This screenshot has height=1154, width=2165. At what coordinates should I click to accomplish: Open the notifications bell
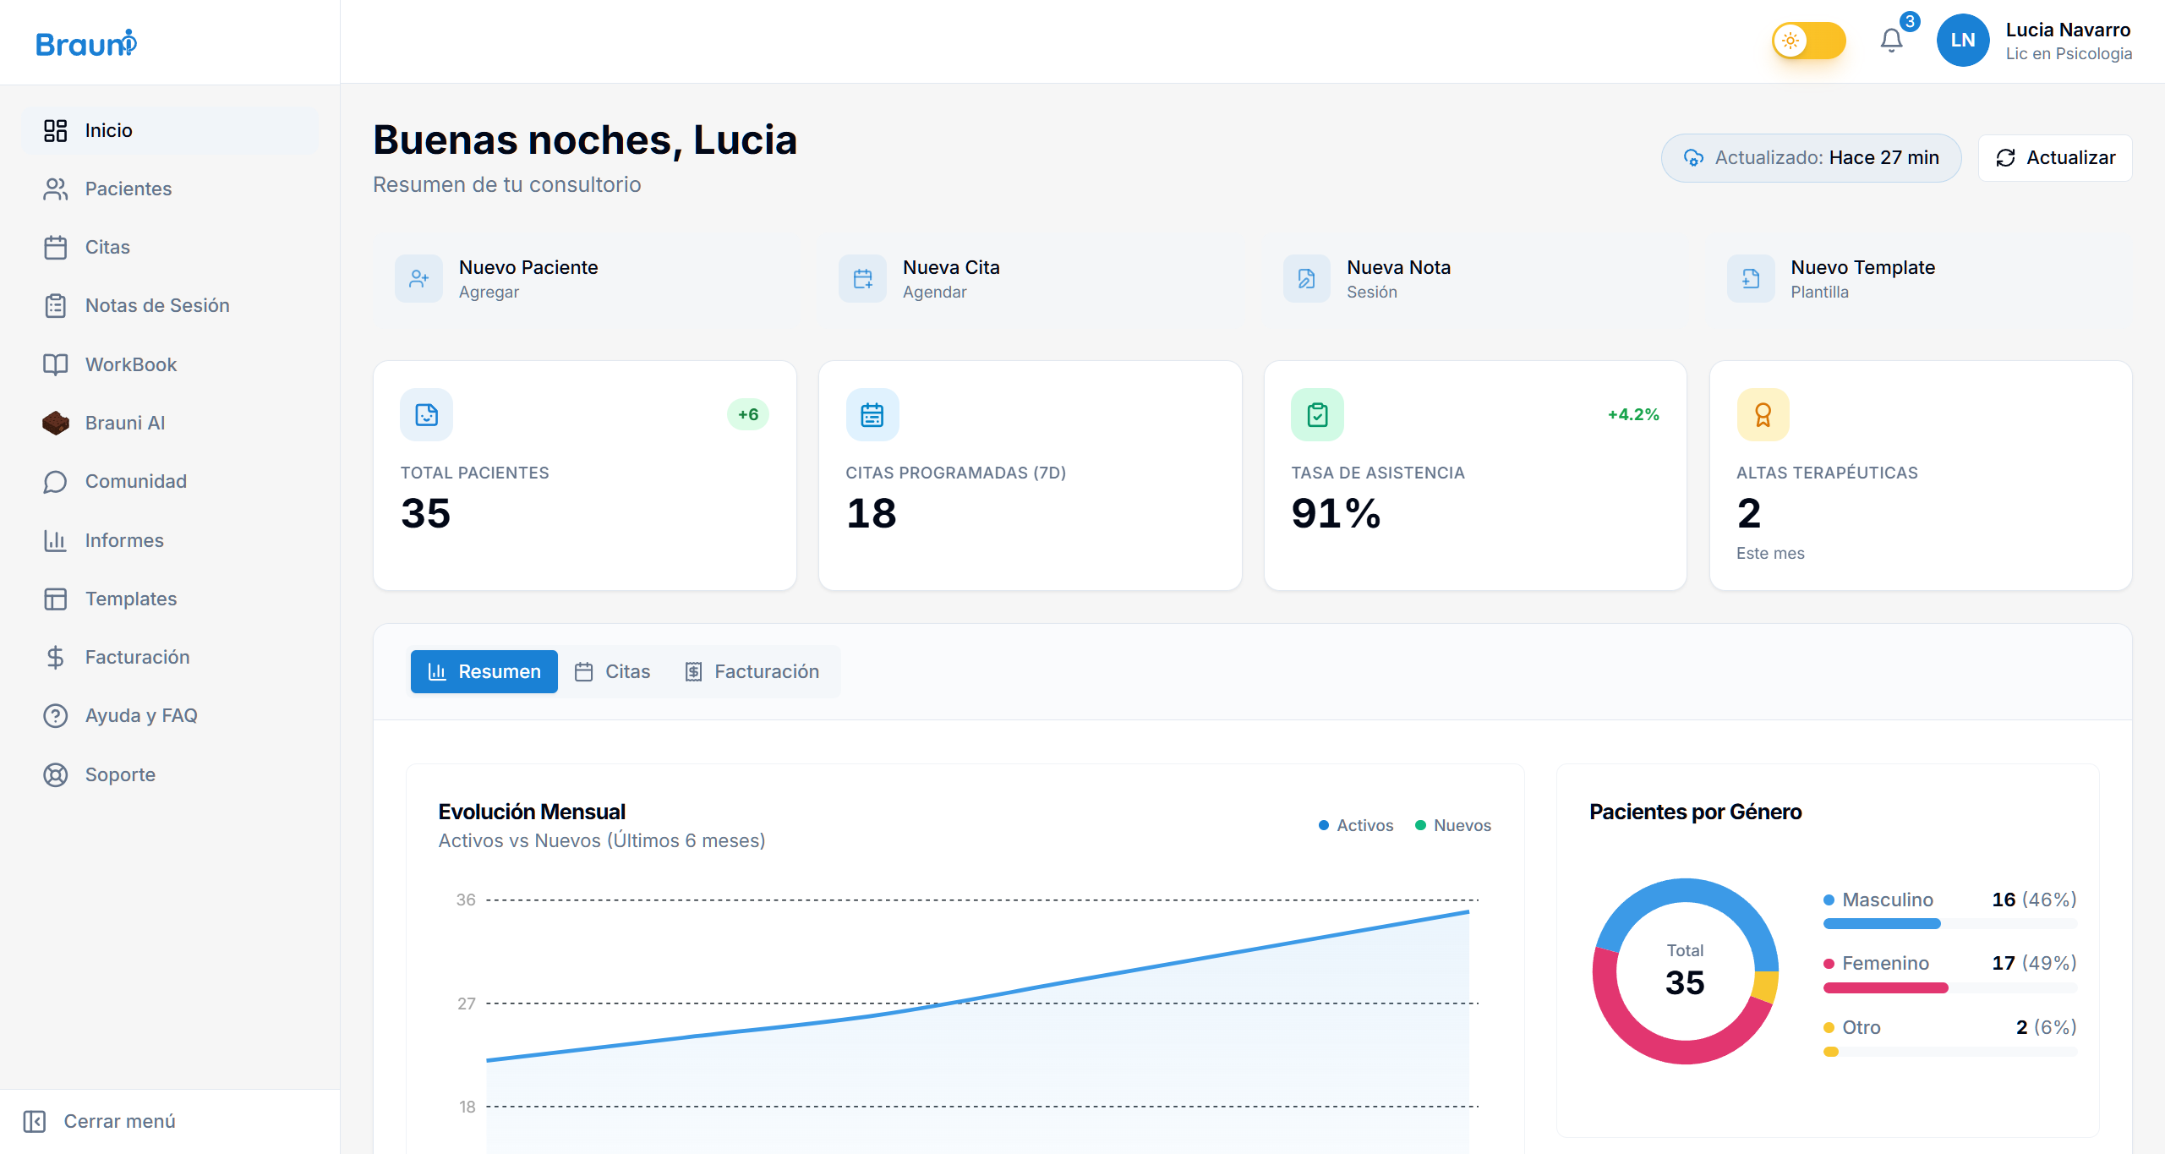click(x=1890, y=40)
